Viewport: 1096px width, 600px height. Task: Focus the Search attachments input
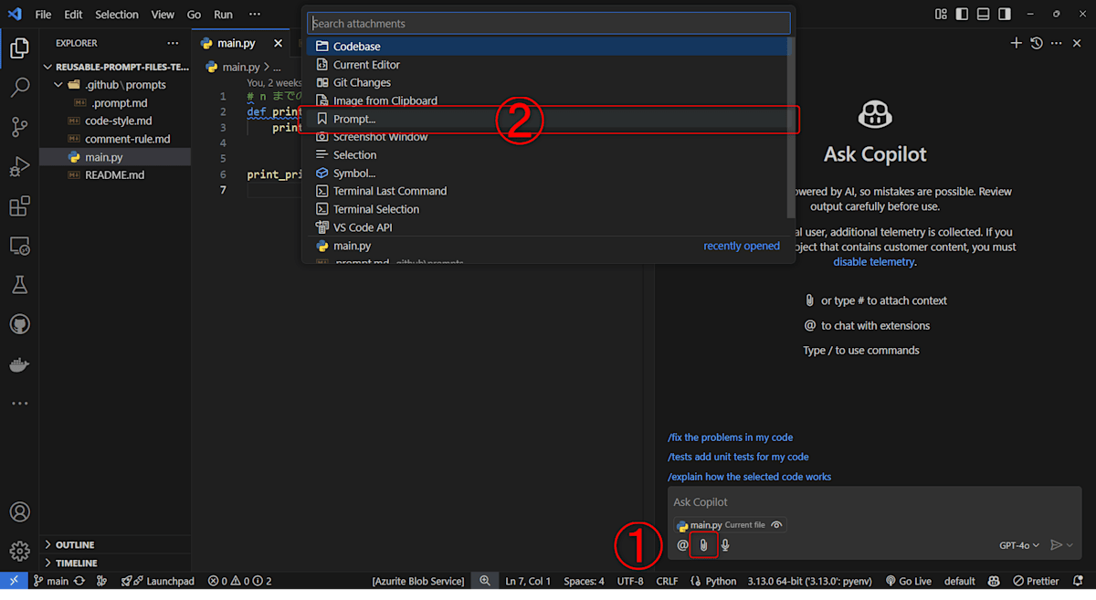point(548,24)
